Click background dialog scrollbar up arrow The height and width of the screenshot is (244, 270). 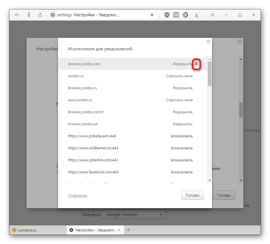241,59
